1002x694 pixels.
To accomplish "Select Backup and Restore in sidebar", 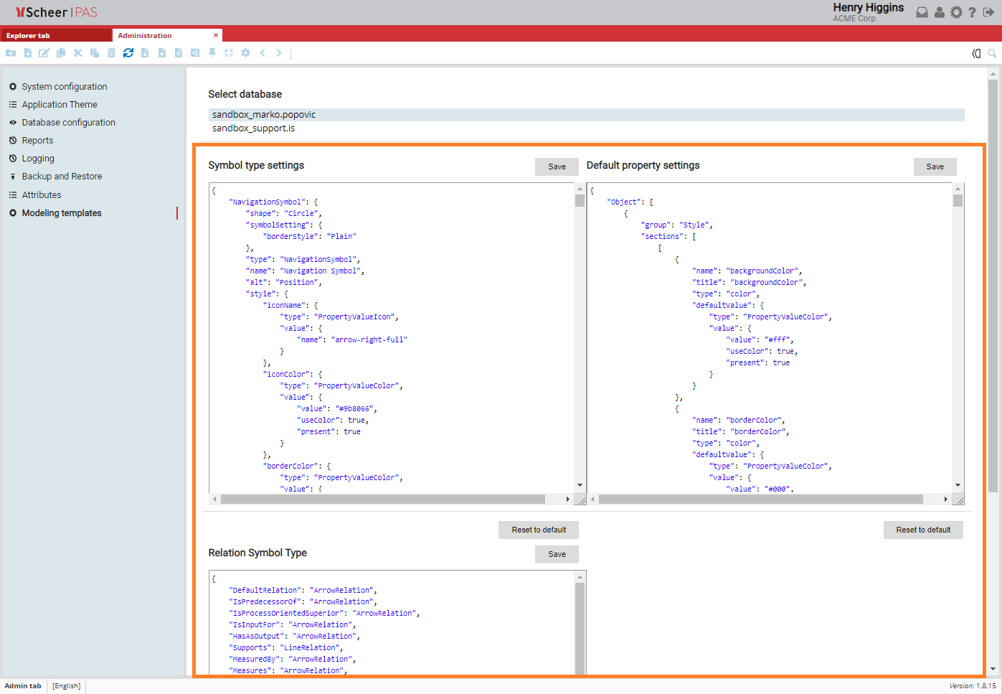I will tap(62, 177).
